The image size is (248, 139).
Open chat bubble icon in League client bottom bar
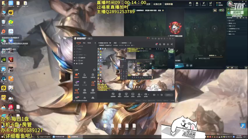[x=228, y=68]
